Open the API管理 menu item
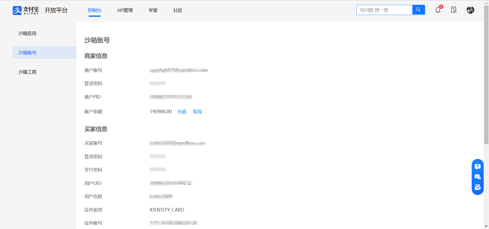 (x=125, y=10)
